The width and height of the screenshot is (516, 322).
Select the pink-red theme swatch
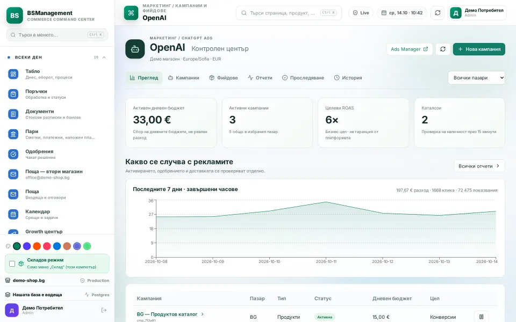(47, 246)
